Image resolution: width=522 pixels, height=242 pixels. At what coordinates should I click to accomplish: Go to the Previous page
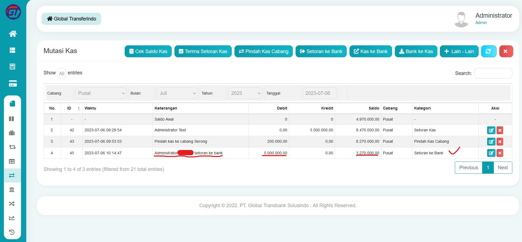(469, 168)
